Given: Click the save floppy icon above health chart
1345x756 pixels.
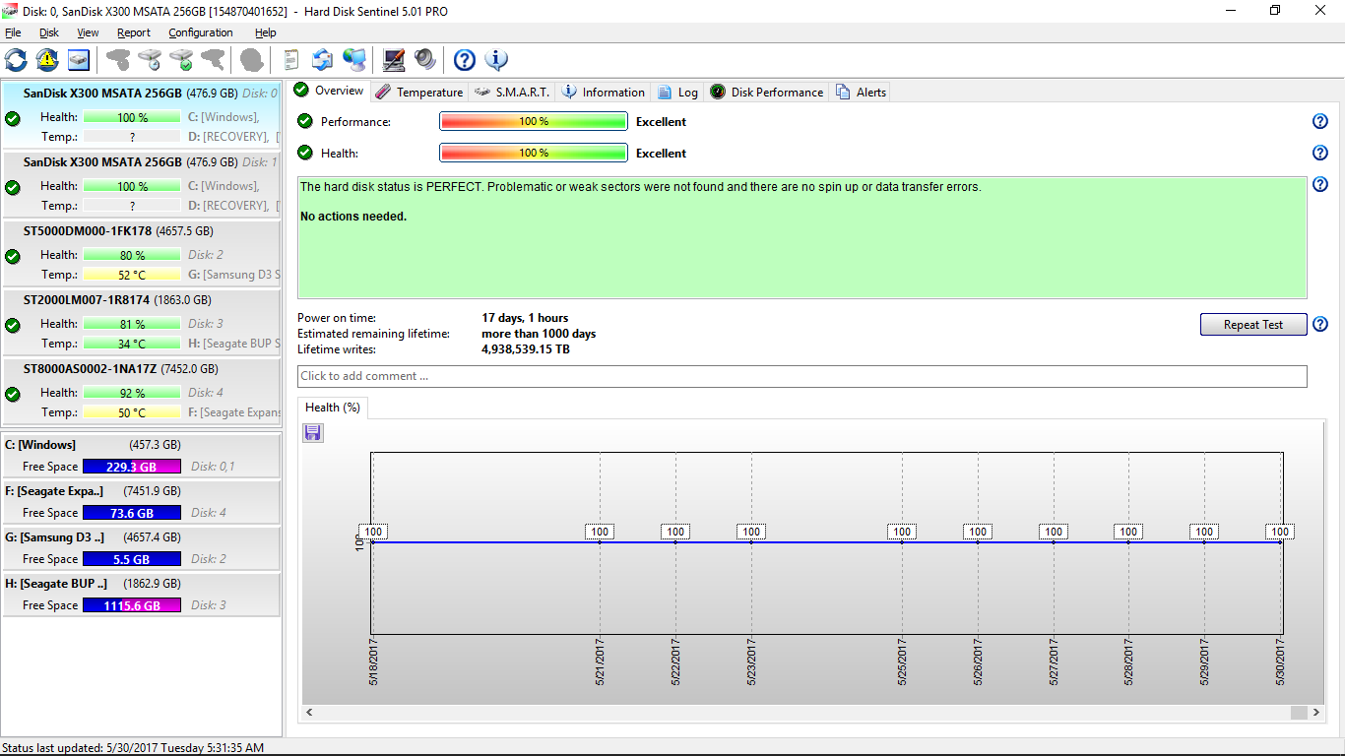Looking at the screenshot, I should (313, 433).
